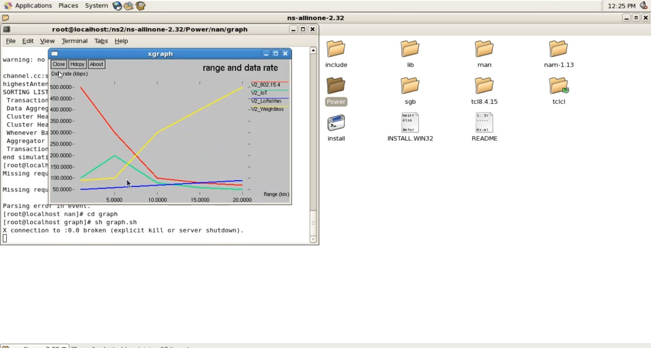Open the nam-1.13 folder
Image resolution: width=651 pixels, height=348 pixels.
pos(558,49)
